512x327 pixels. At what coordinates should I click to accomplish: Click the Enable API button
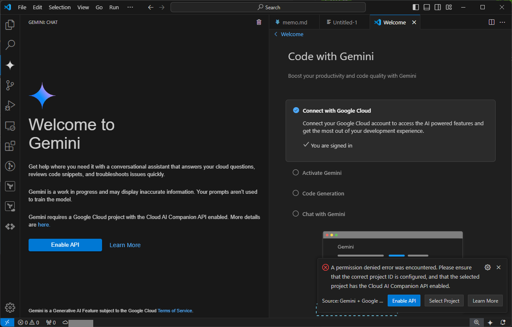pyautogui.click(x=65, y=245)
